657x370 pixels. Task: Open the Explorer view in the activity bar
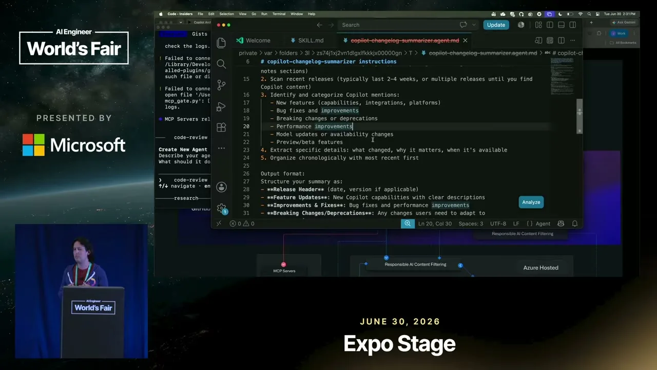click(x=221, y=43)
